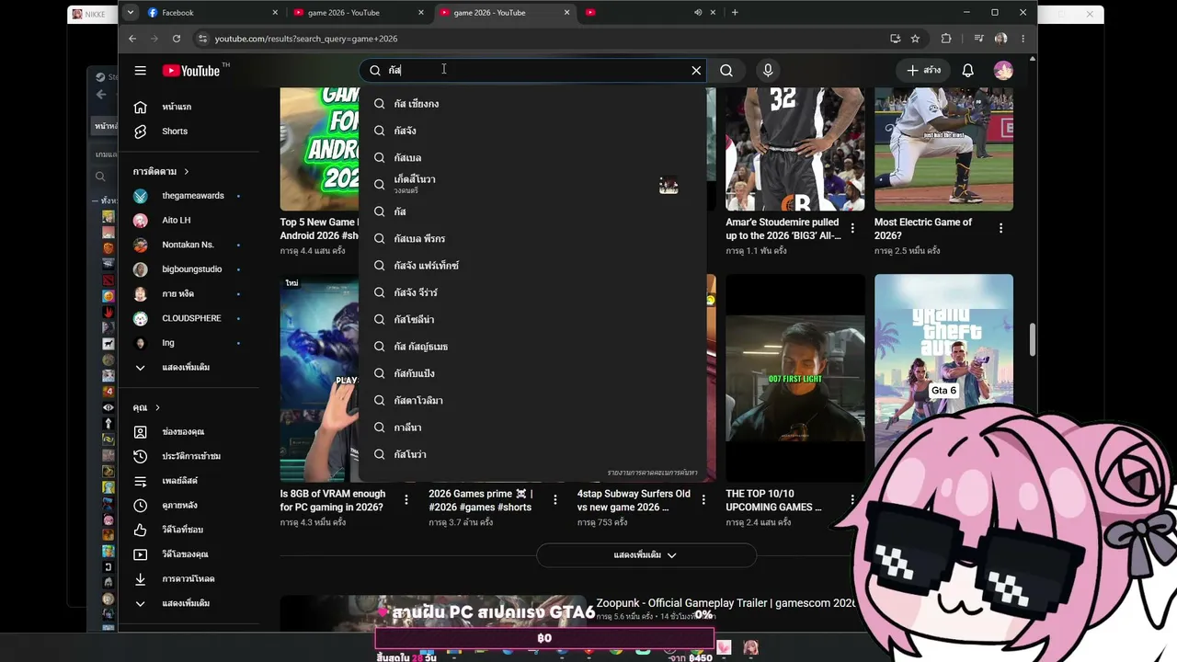
Task: Select the last suggestion 'กัสโนว่า'
Action: click(x=533, y=454)
